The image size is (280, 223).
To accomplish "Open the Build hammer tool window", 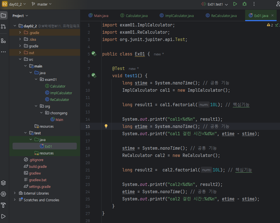I will pyautogui.click(x=3, y=205).
